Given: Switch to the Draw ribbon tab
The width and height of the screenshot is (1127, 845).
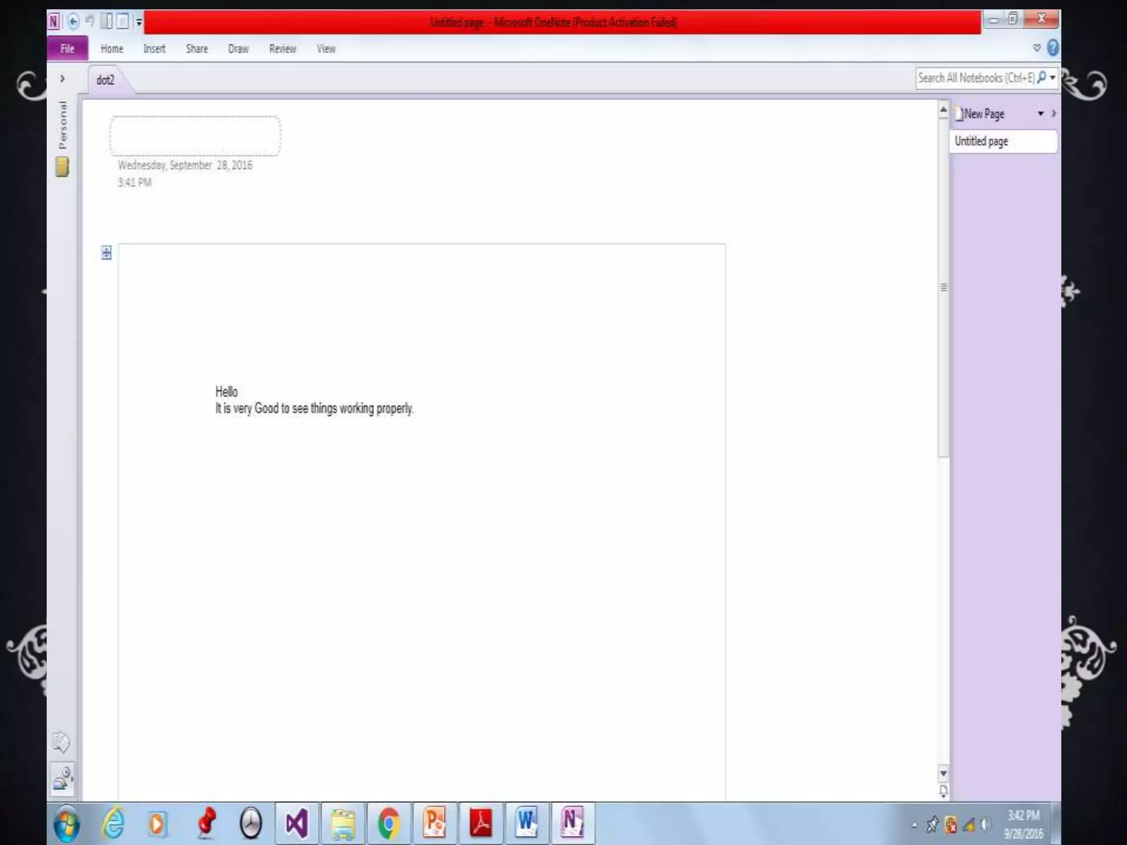Looking at the screenshot, I should tap(238, 49).
